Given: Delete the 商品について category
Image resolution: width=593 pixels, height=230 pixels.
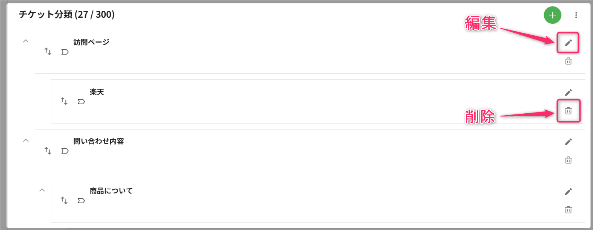Looking at the screenshot, I should click(568, 210).
